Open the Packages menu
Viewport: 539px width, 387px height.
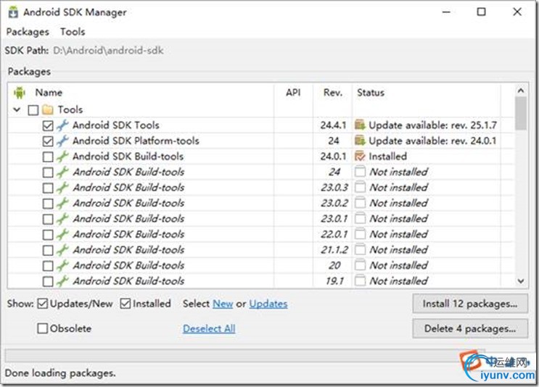[28, 32]
